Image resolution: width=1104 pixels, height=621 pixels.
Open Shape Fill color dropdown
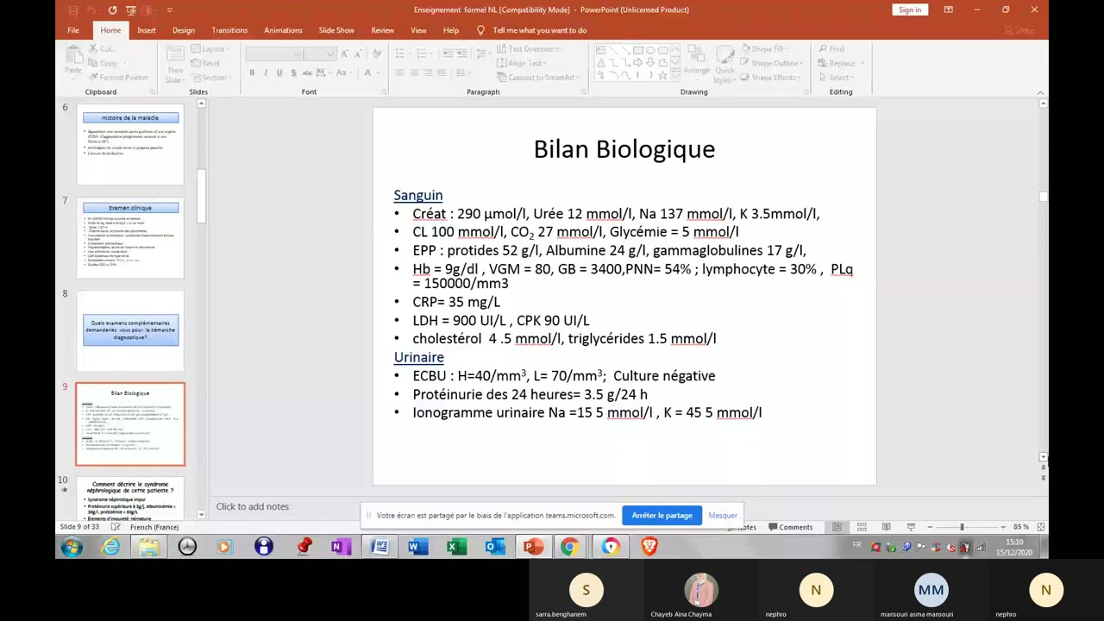pyautogui.click(x=766, y=49)
